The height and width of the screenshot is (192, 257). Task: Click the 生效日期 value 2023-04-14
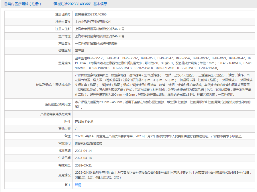[x=83, y=158]
